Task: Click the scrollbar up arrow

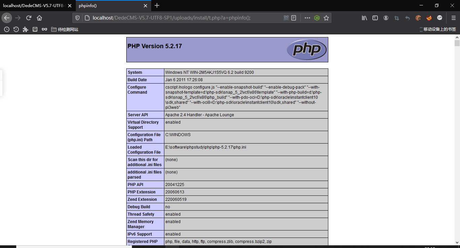Action: 457,37
